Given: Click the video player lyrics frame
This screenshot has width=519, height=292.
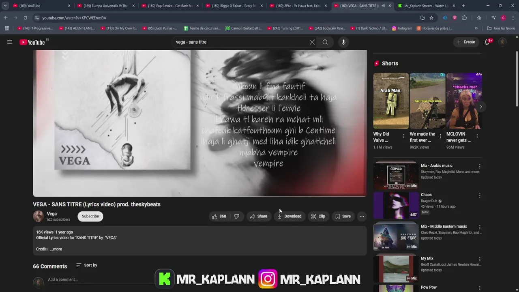Looking at the screenshot, I should pos(200,123).
